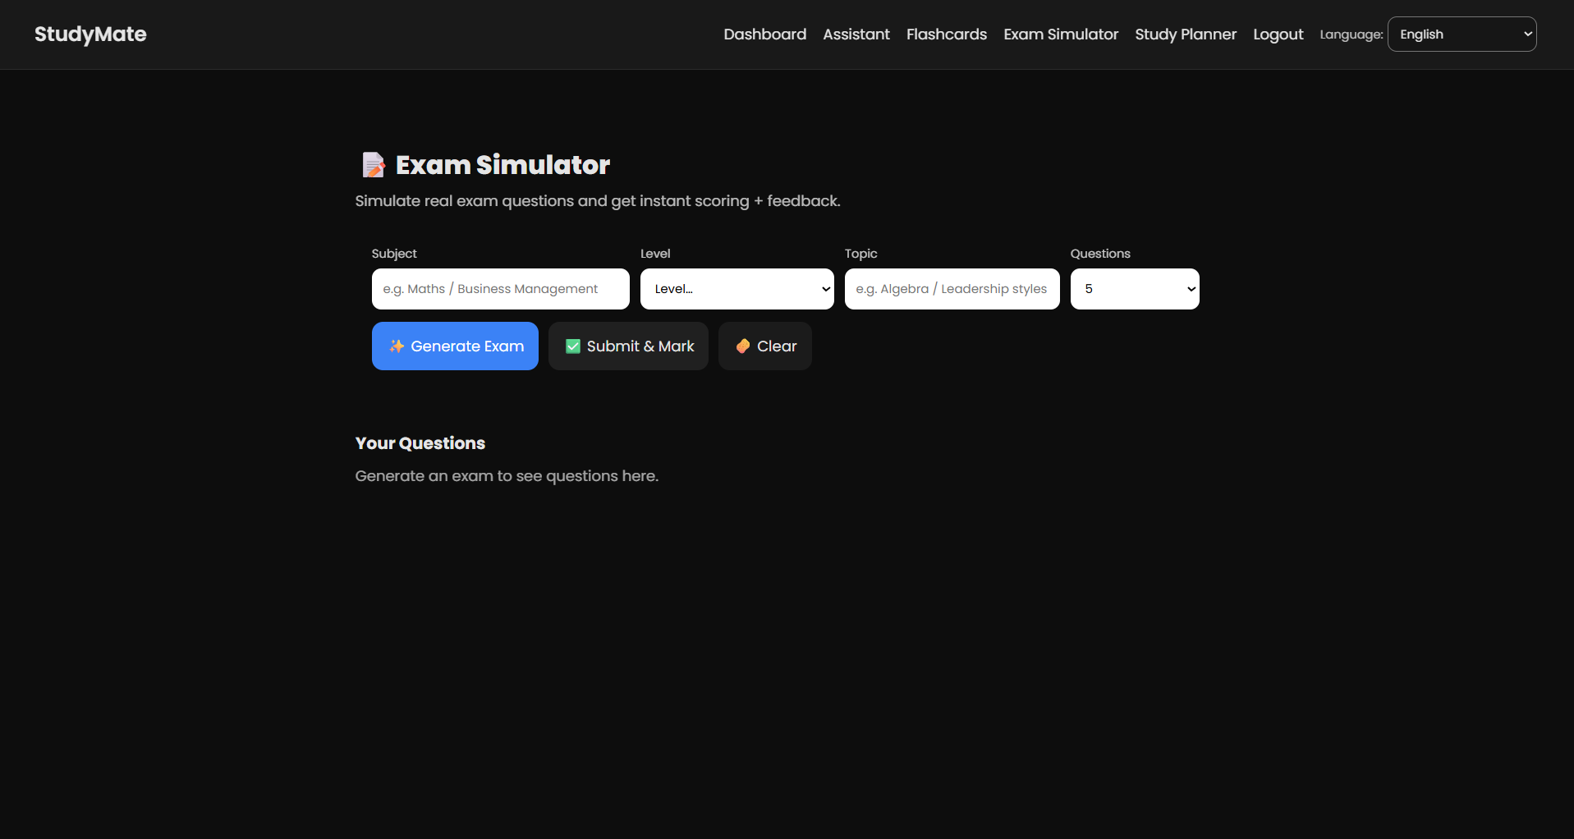Go to the Study Planner

click(x=1185, y=34)
